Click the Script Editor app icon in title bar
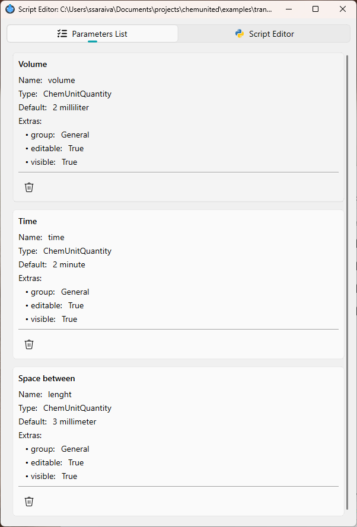Screen dimensions: 357x527 [10, 9]
